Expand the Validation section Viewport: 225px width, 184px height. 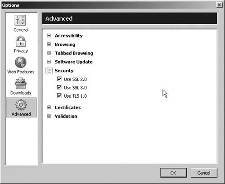pos(49,116)
